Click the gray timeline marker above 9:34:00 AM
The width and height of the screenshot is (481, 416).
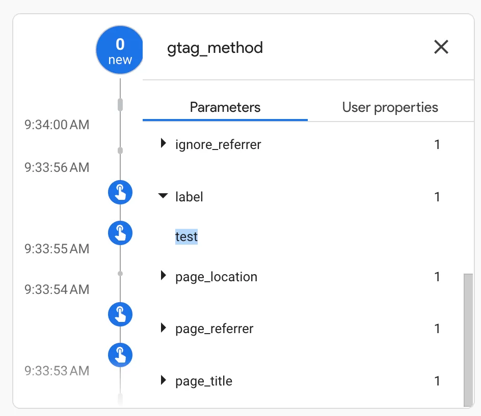click(120, 105)
